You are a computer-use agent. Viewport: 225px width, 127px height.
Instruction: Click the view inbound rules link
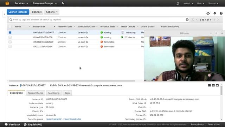click(72, 119)
